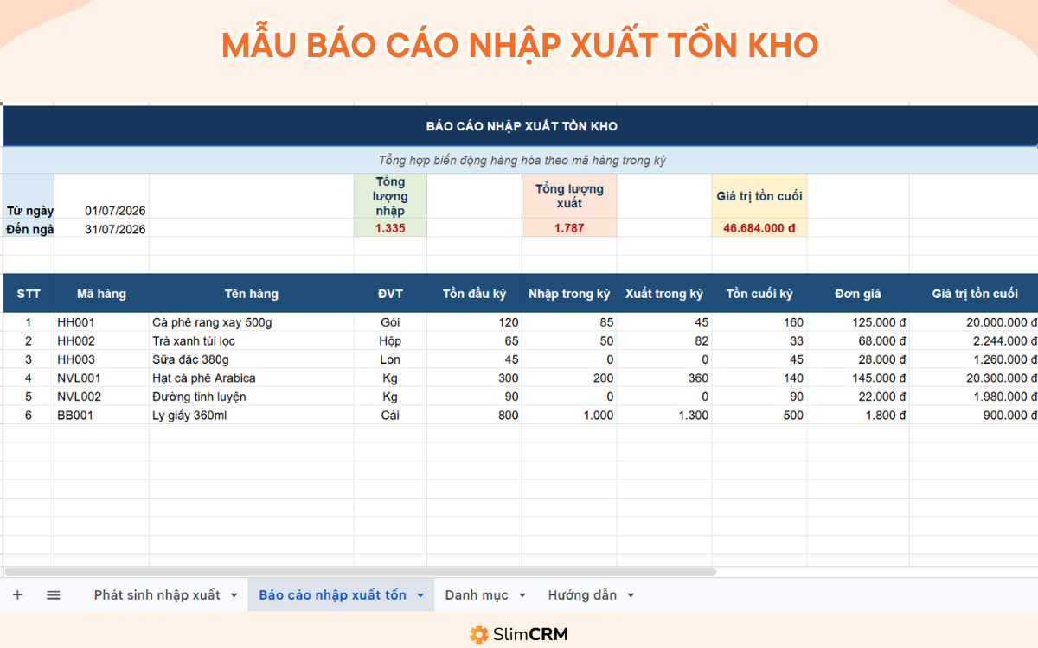This screenshot has width=1038, height=648.
Task: Click the 2.244.000 đ ending value cell
Action: (974, 341)
